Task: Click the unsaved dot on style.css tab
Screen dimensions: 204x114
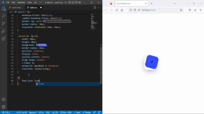Action: coord(41,8)
